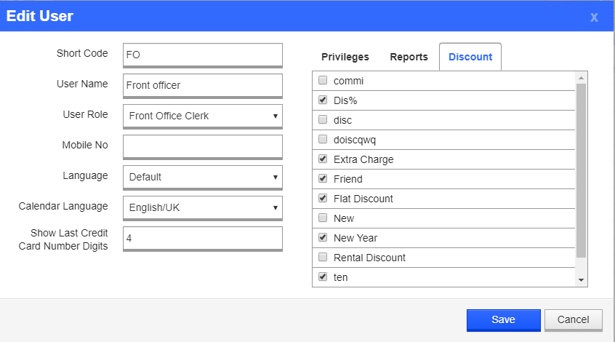Click the Flat Discount label text
615x342 pixels.
point(363,199)
